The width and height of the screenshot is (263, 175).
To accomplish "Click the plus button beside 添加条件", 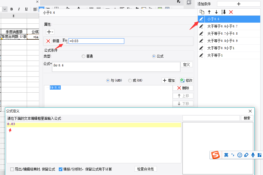I will [x=238, y=4].
